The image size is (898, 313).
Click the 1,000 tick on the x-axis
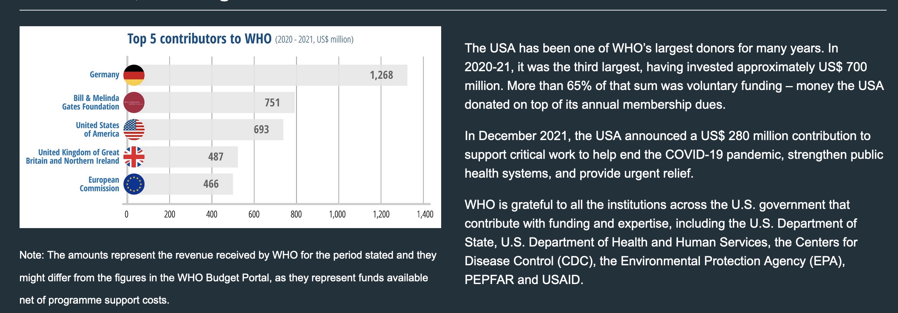pyautogui.click(x=337, y=214)
